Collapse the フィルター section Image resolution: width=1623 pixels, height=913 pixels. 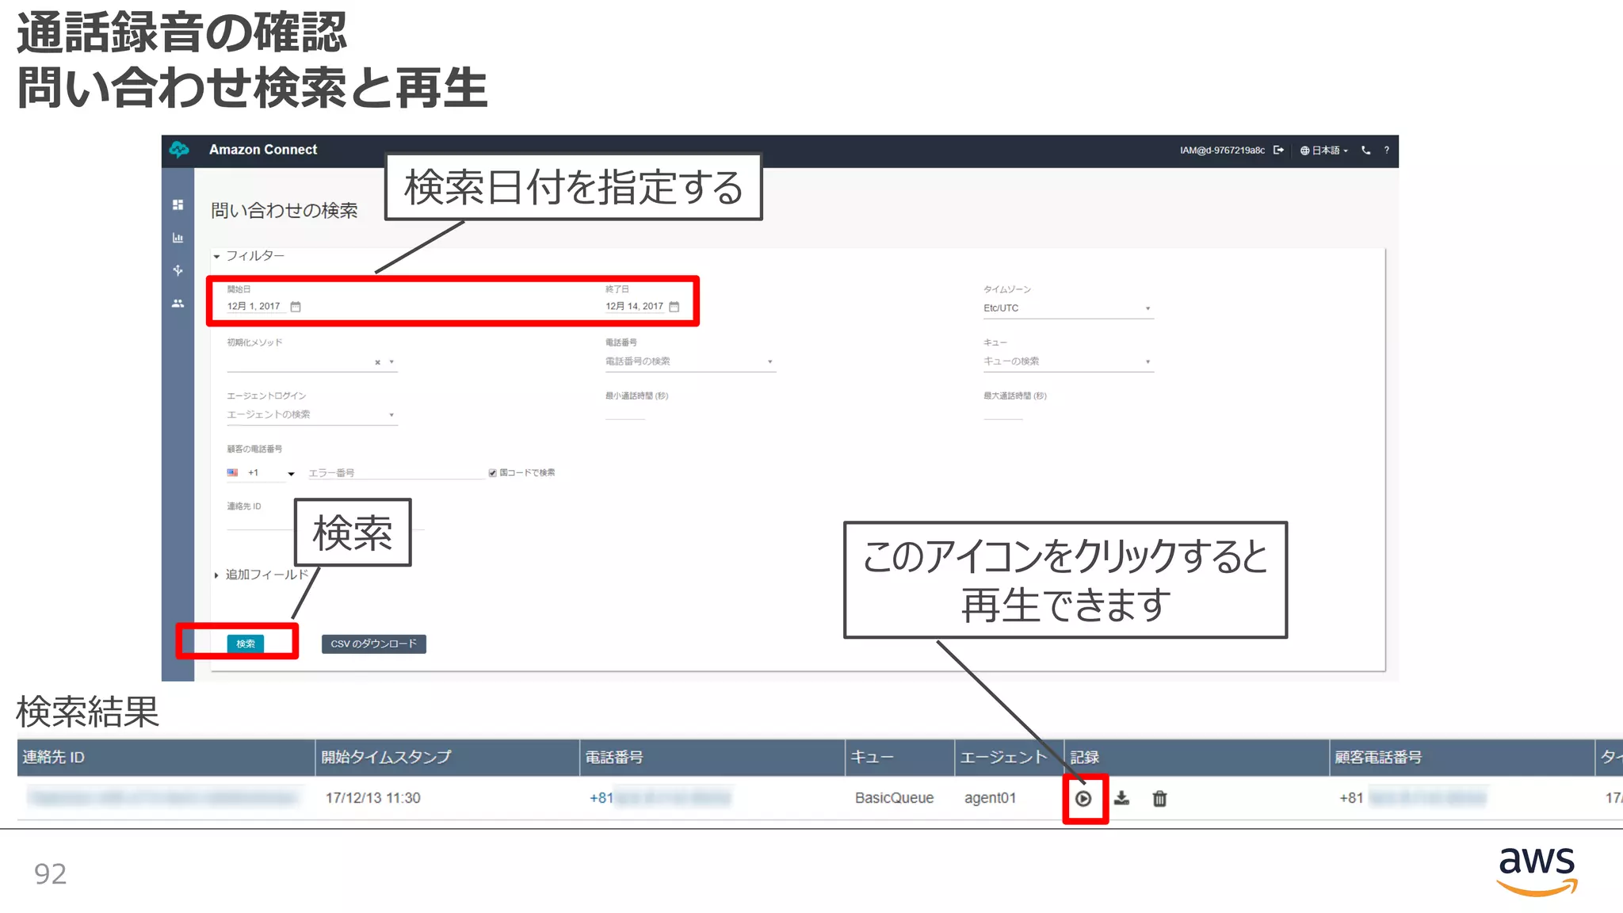tap(249, 256)
